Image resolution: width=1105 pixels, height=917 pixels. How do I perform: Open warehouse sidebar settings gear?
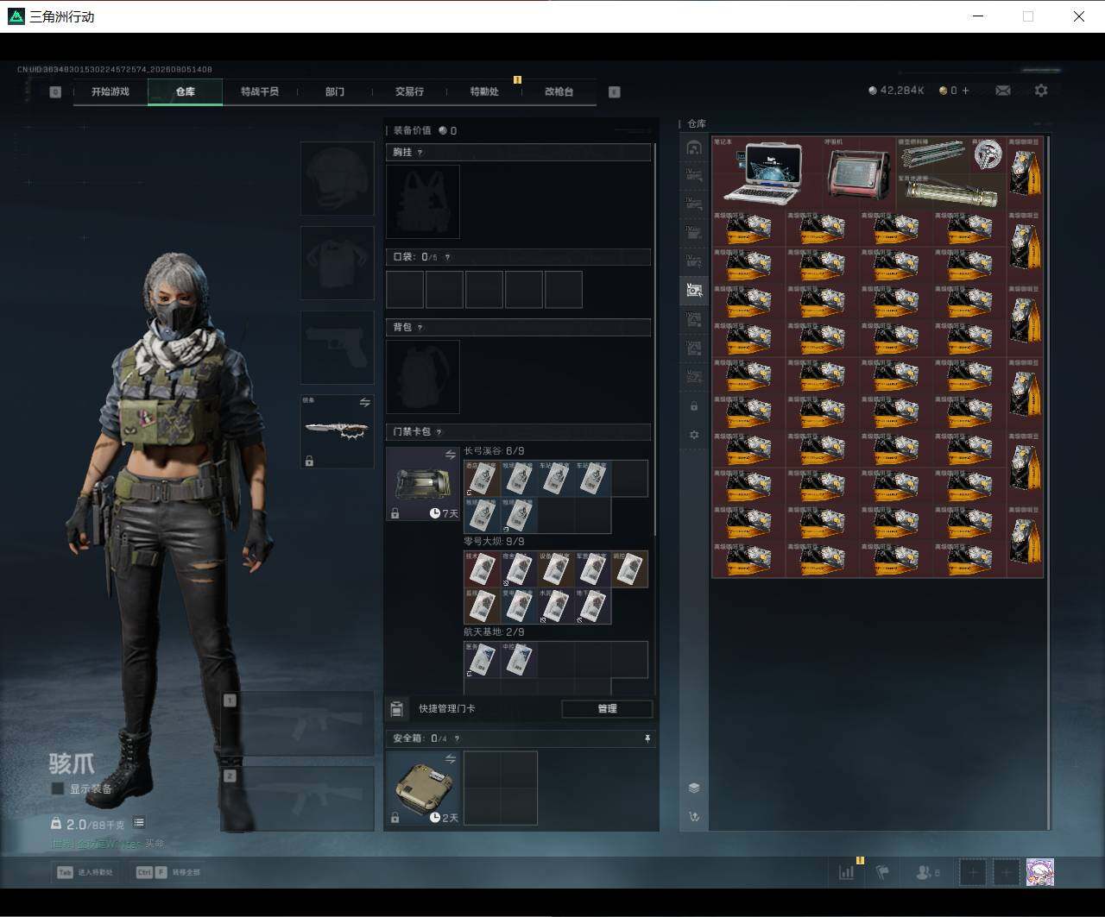(x=694, y=435)
